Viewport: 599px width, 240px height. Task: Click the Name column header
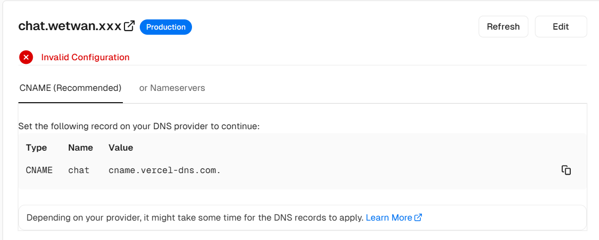pyautogui.click(x=80, y=148)
